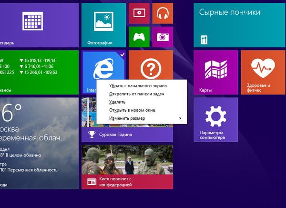Open Параметры компьютера settings tile
The image size is (286, 208).
pos(216,120)
